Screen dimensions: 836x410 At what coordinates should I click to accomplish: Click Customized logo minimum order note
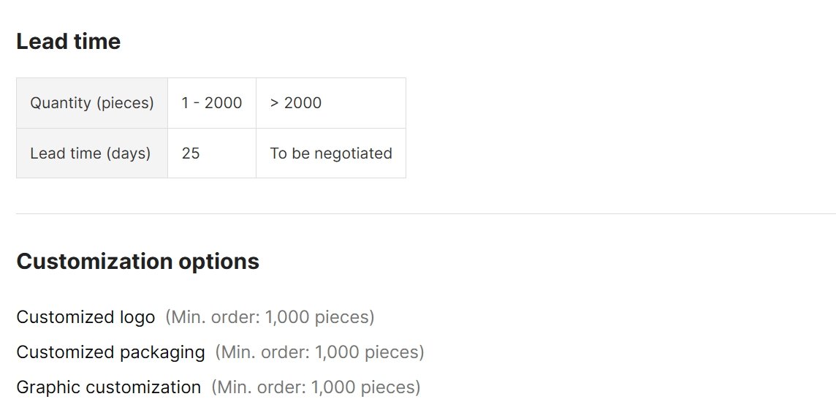click(270, 317)
